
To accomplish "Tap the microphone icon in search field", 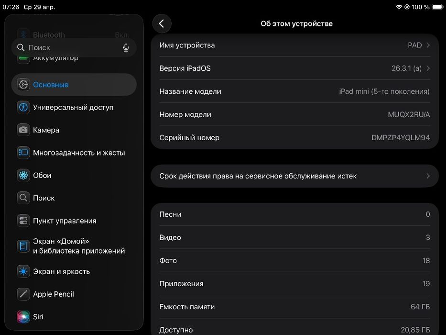I will click(x=126, y=47).
